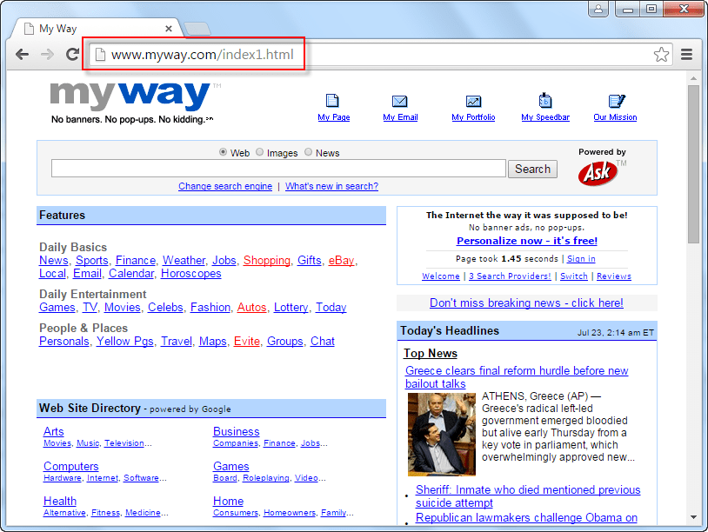Open the Sports link under Daily Basics
708x532 pixels.
(x=92, y=261)
